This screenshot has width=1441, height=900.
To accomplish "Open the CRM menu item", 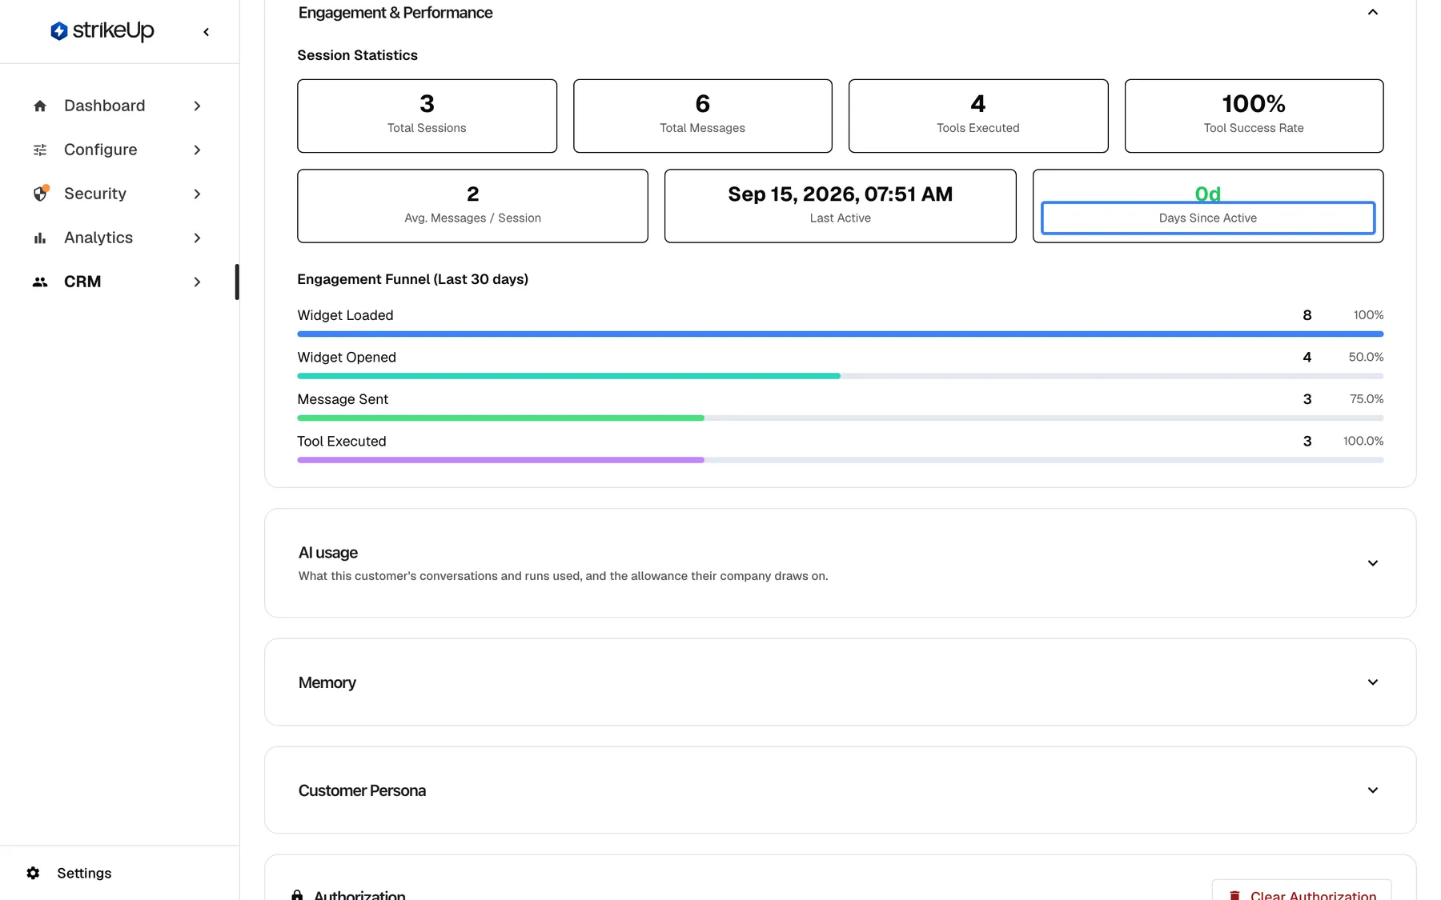I will pos(118,282).
